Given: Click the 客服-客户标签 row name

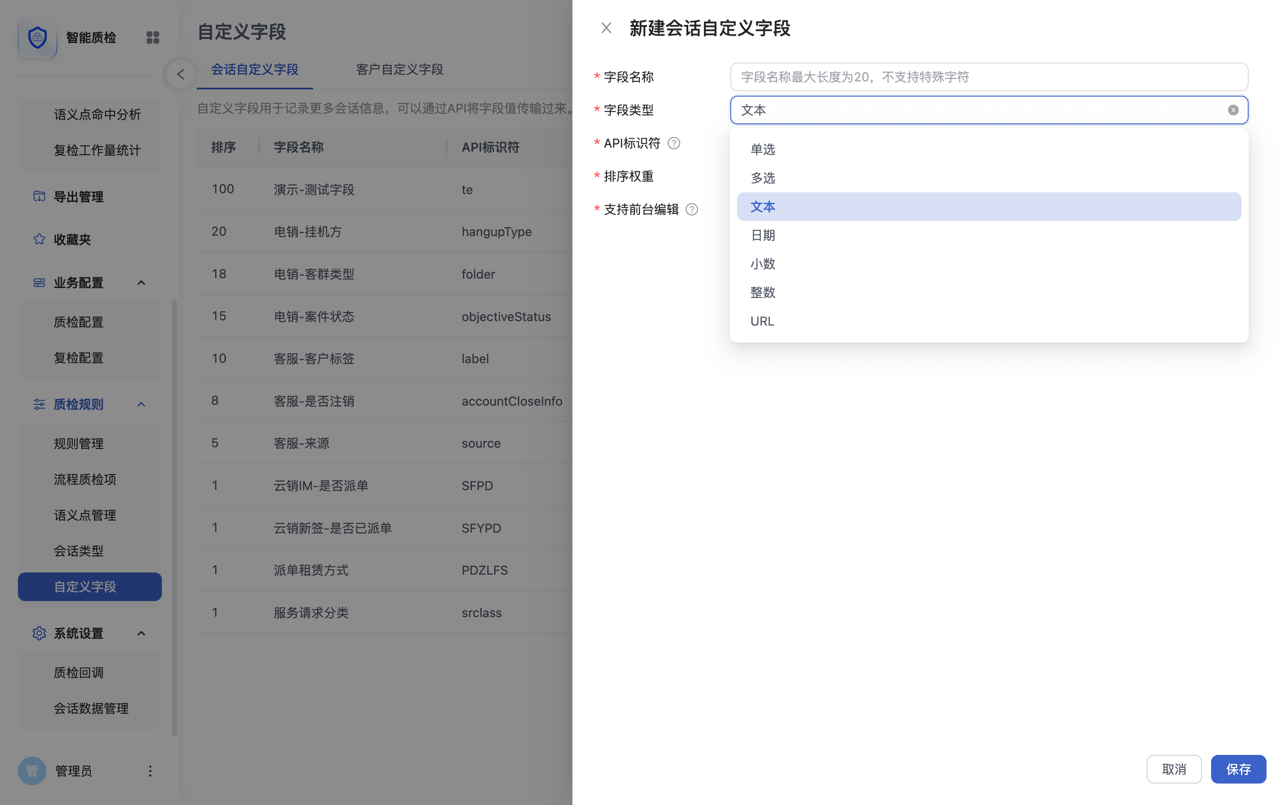Looking at the screenshot, I should [314, 358].
